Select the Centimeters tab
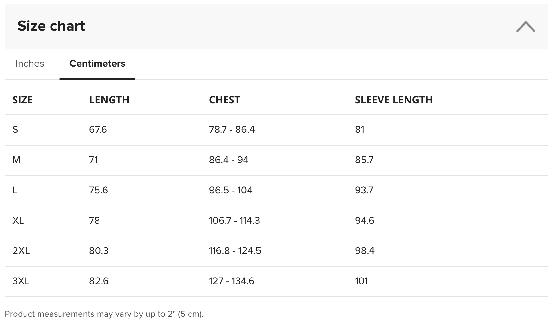 tap(97, 64)
